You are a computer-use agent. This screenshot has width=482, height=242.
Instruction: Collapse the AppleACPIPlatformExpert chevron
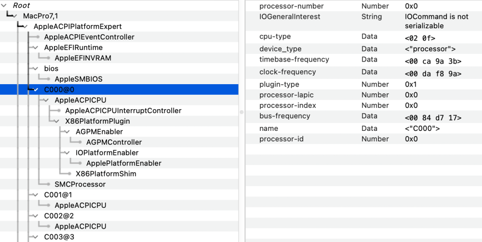(x=25, y=26)
